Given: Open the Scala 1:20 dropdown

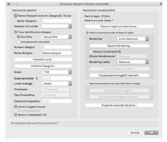Looking at the screenshot, I should [x=57, y=72].
